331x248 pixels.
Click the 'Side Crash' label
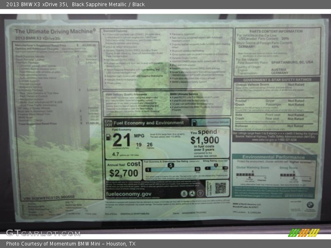[240, 117]
